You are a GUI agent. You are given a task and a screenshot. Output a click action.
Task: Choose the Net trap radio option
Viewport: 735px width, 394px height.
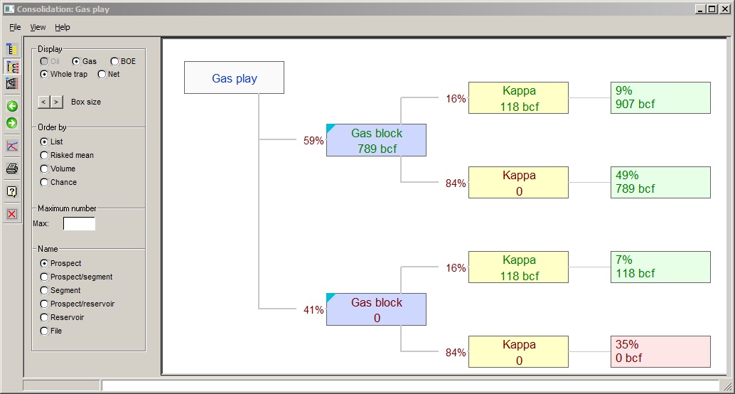102,74
